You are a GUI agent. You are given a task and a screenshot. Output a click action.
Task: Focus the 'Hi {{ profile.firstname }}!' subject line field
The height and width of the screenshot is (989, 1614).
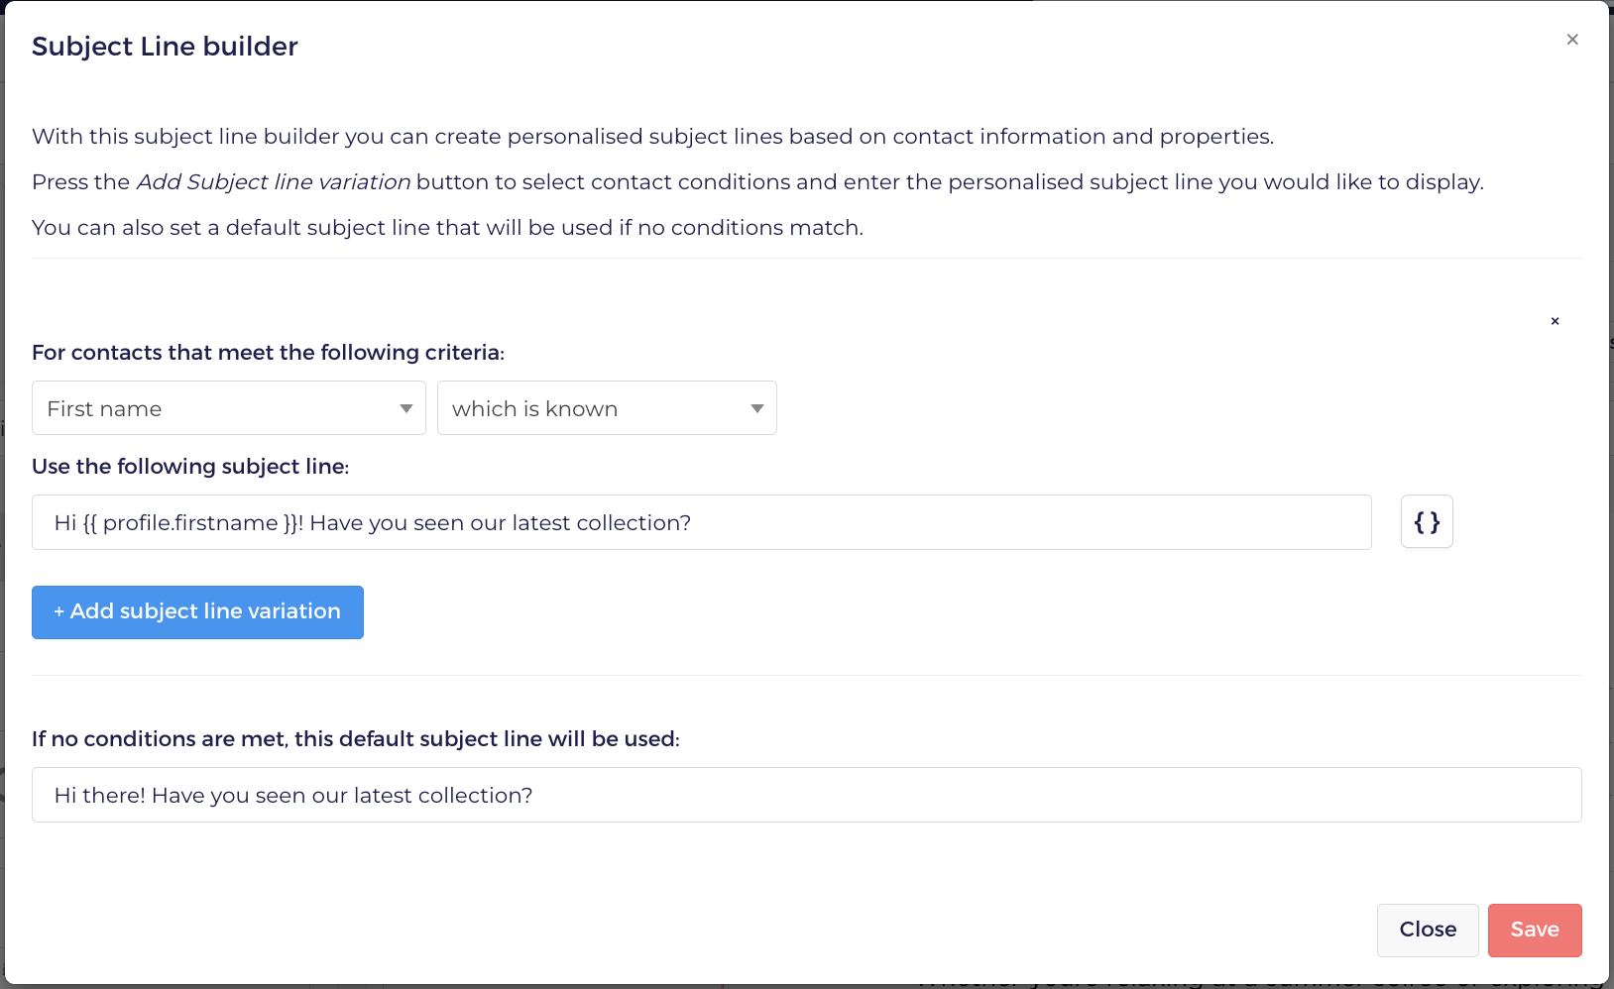pyautogui.click(x=702, y=522)
